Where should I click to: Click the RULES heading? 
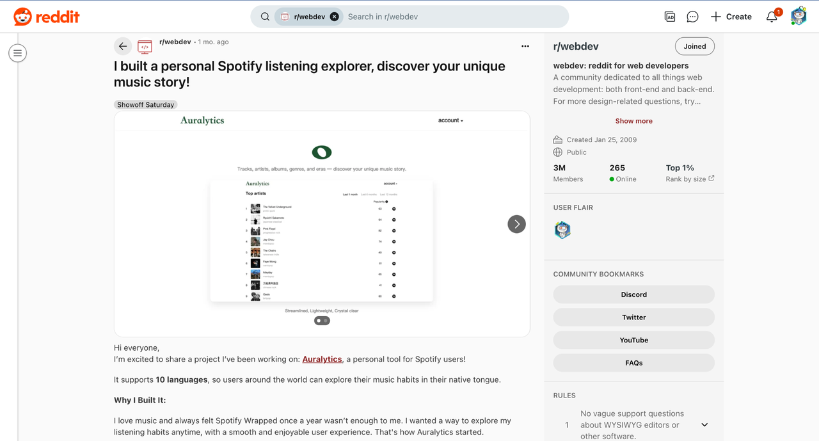tap(564, 396)
